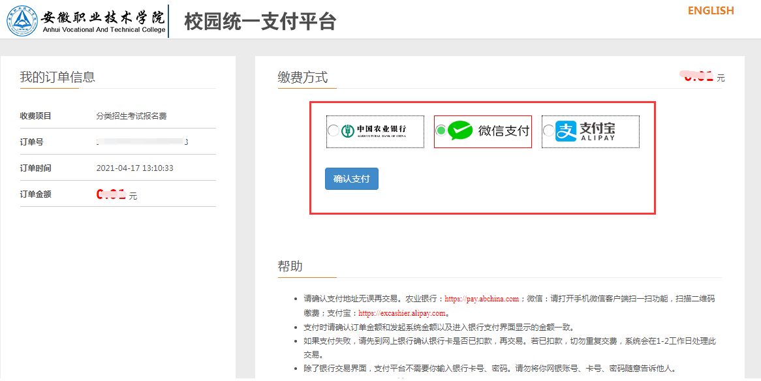
Task: Click the Agricultural Bank of China logo
Action: point(375,131)
